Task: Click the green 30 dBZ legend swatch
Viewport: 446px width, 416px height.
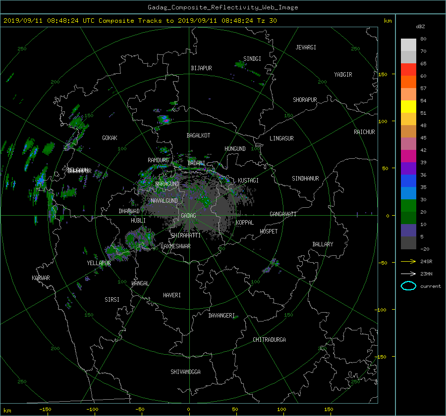Action: pyautogui.click(x=408, y=206)
